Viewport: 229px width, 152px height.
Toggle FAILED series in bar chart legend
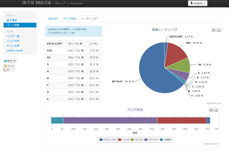[x=137, y=140]
